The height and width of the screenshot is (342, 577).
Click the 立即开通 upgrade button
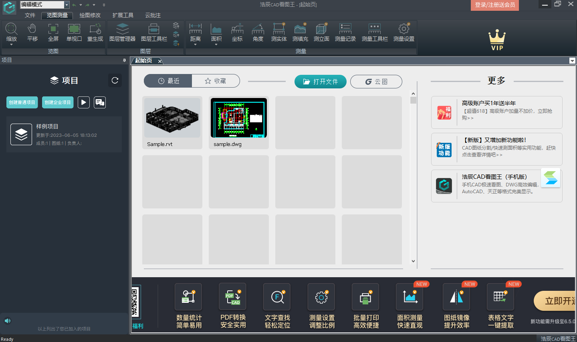point(555,301)
